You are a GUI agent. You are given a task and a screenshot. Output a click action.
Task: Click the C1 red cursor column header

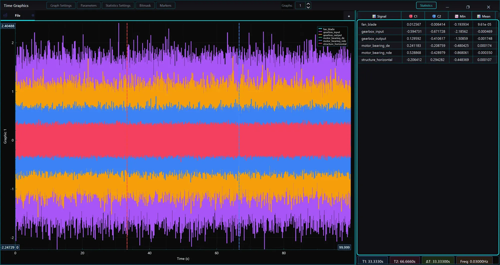click(413, 16)
